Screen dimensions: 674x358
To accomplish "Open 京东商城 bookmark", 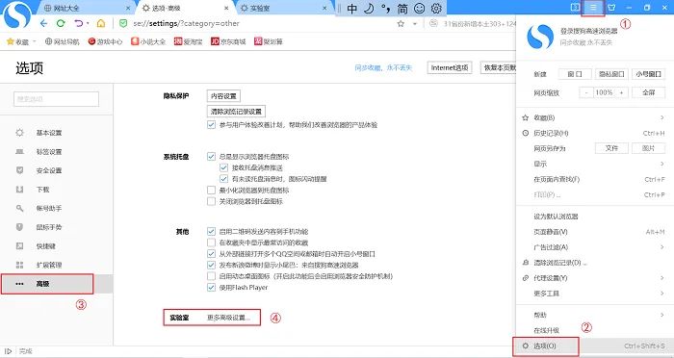I will point(228,41).
